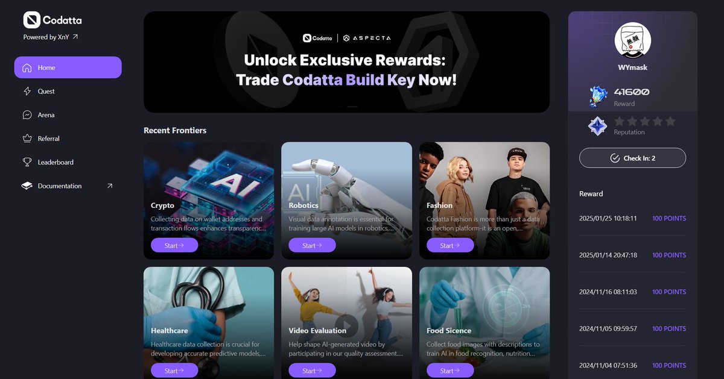Open the Leaderboard trophy icon
The height and width of the screenshot is (379, 724).
(x=27, y=162)
